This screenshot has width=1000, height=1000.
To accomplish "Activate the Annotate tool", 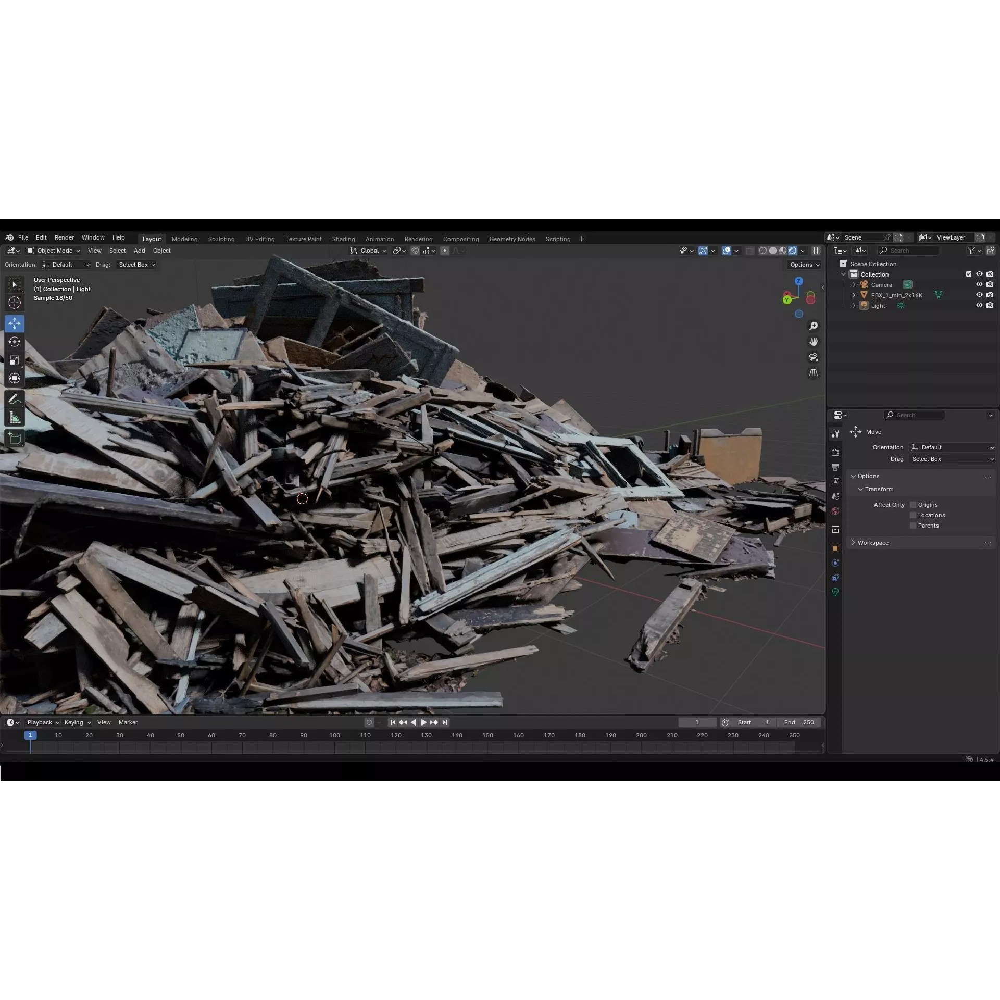I will pyautogui.click(x=15, y=399).
